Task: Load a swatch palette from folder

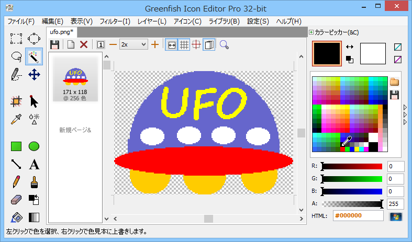Action: tap(394, 82)
